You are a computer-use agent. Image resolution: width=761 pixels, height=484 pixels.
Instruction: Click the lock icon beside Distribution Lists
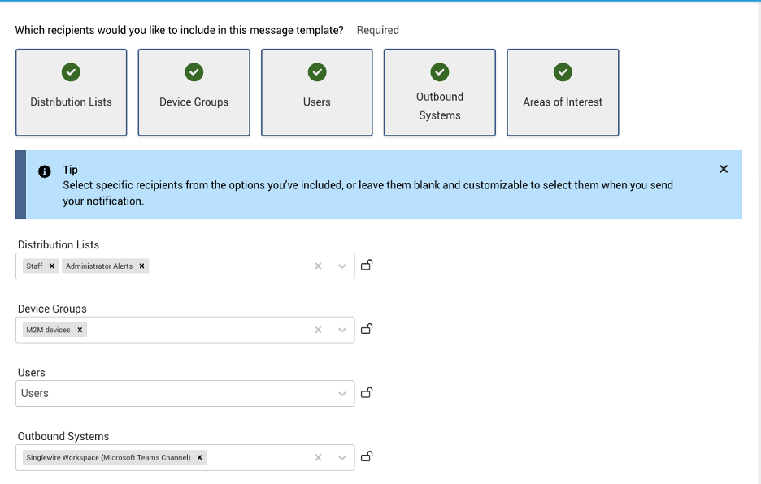[x=367, y=266]
